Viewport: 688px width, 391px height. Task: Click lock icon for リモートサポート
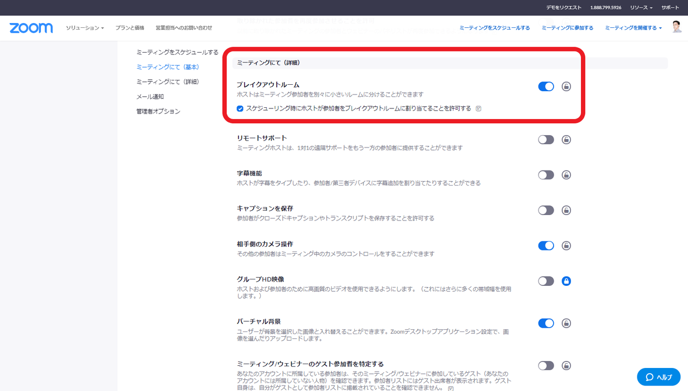(566, 139)
